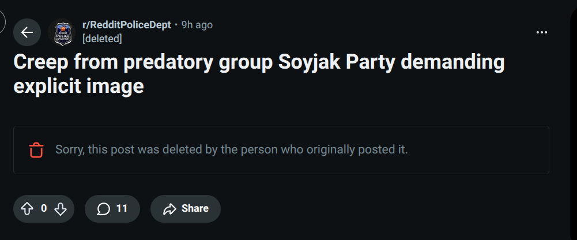Upvote the deleted post
The height and width of the screenshot is (240, 577).
27,209
